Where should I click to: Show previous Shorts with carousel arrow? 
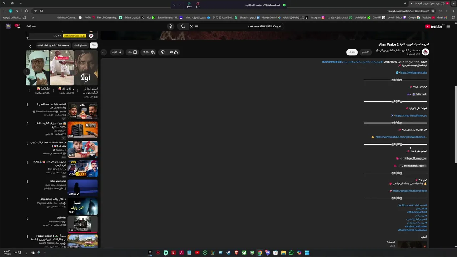coord(26,71)
